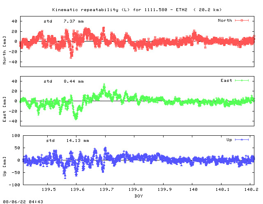Click the 'North [mm]' axis label

[5, 50]
